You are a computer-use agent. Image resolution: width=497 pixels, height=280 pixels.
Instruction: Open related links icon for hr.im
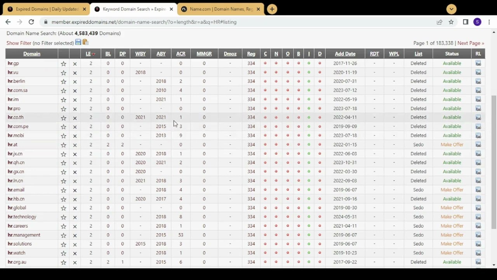pos(478,100)
